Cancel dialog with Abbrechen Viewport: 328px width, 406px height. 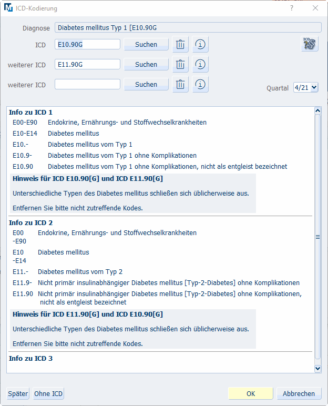click(299, 393)
